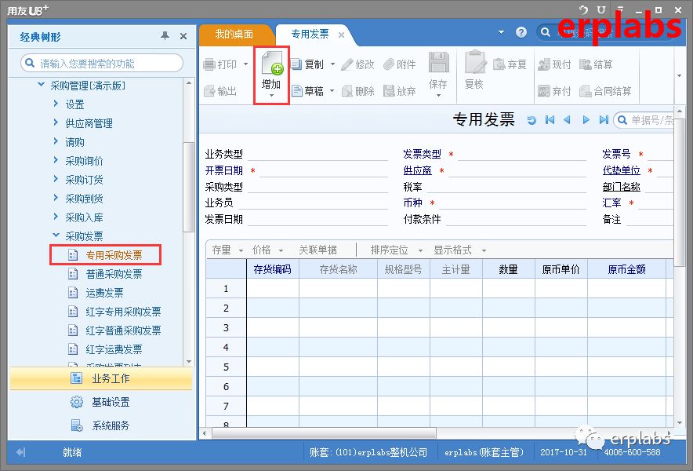This screenshot has height=471, width=693.
Task: Open 红字专用采购发票 in the tree
Action: point(123,312)
